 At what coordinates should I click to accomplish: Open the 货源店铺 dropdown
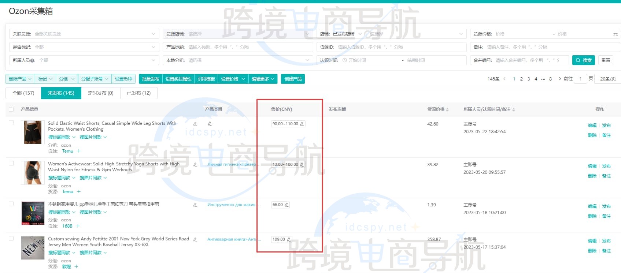(x=238, y=34)
